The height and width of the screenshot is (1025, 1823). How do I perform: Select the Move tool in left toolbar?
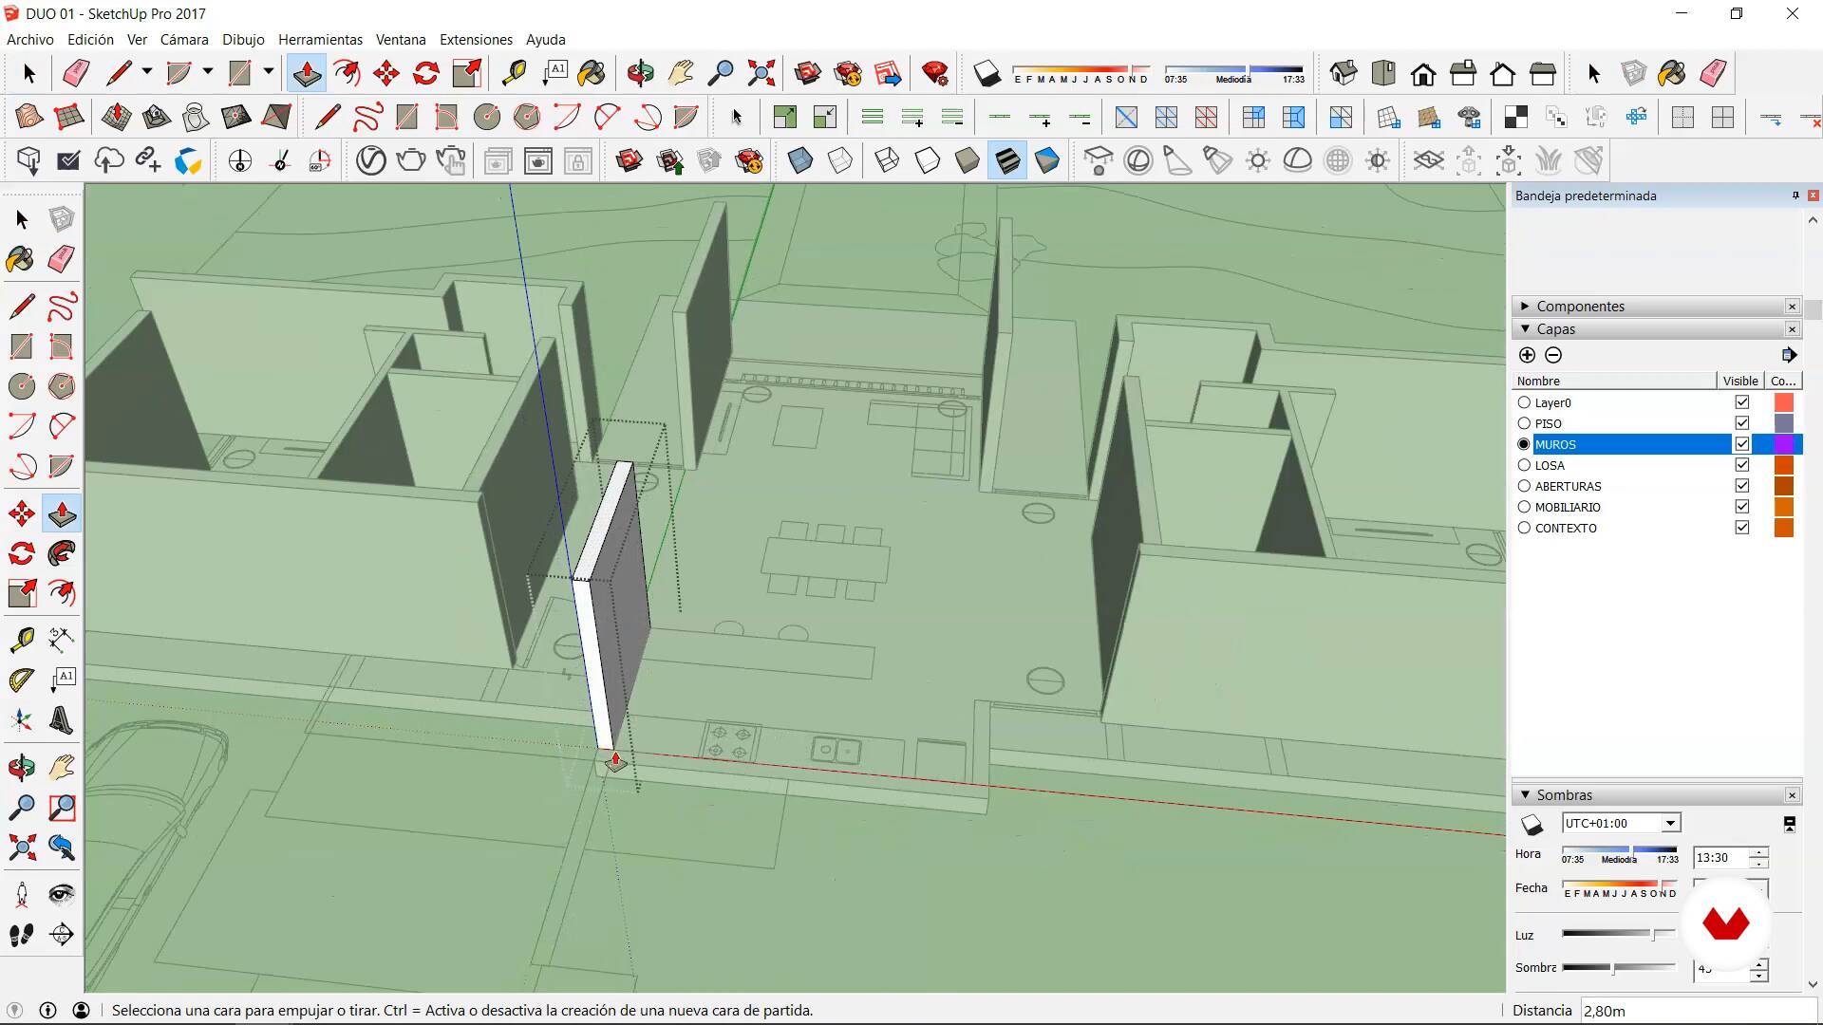[22, 513]
